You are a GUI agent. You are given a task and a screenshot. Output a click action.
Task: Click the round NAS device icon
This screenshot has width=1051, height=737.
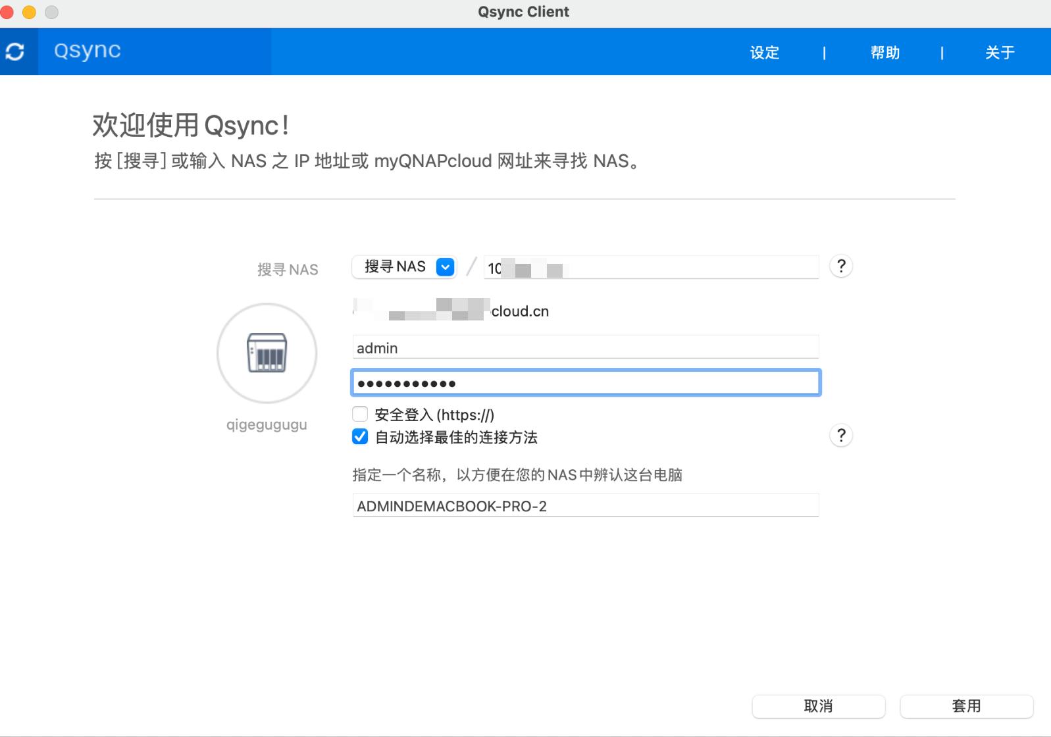tap(267, 353)
